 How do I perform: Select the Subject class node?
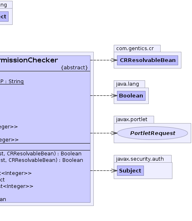pos(130,171)
